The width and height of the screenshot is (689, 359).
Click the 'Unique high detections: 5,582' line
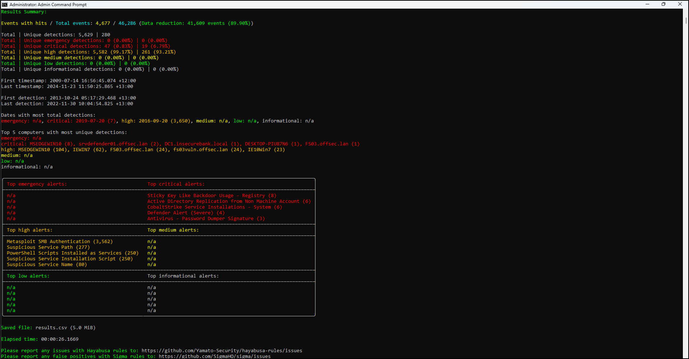pyautogui.click(x=89, y=52)
